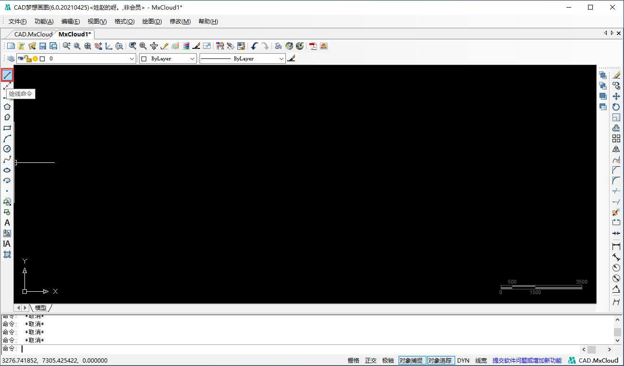This screenshot has height=366, width=624.
Task: Toggle layer 0 lock icon
Action: click(28, 59)
